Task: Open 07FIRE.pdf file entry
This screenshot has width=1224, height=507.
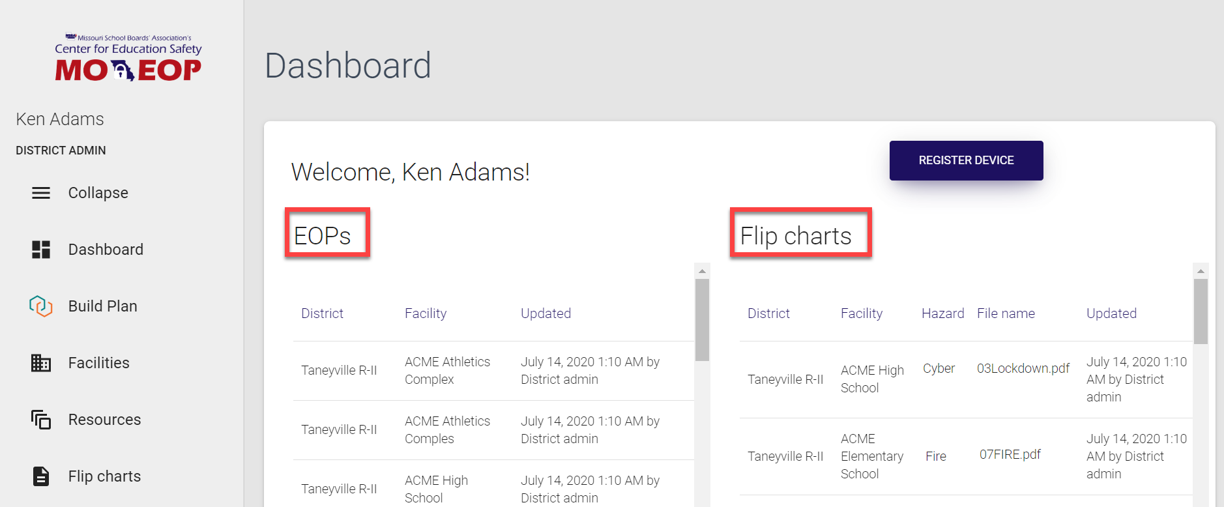Action: tap(1010, 455)
